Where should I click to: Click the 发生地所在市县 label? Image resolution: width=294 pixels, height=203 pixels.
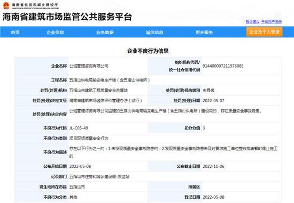[x=53, y=186]
